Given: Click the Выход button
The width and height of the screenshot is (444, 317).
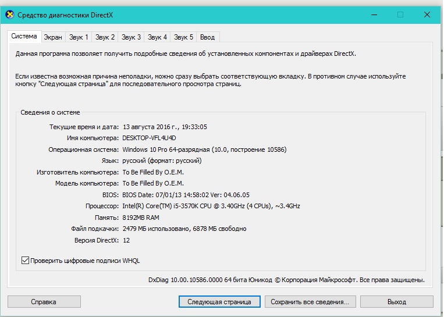Looking at the screenshot, I should coord(397,302).
